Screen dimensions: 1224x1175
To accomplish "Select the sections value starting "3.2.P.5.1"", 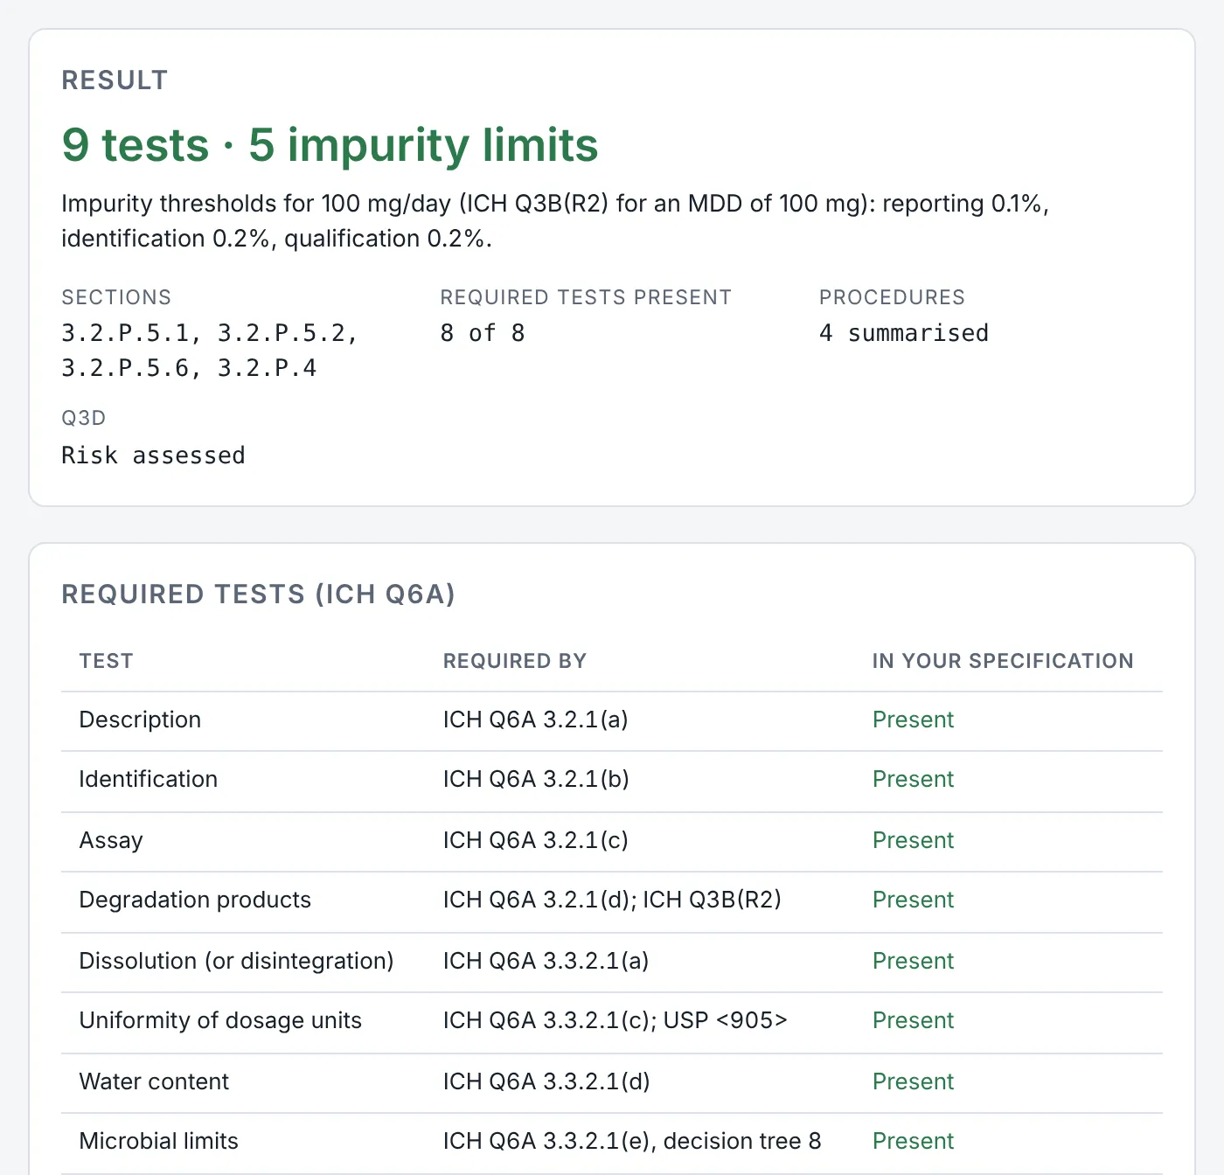I will [210, 351].
